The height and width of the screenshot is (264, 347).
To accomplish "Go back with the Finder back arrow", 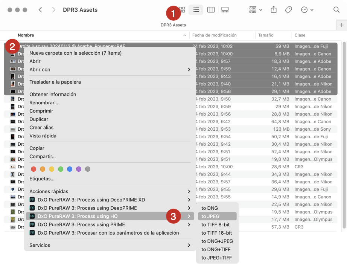I will click(40, 10).
